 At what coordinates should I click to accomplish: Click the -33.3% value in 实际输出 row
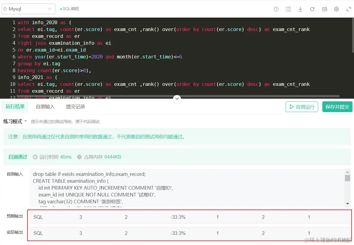pos(178,233)
